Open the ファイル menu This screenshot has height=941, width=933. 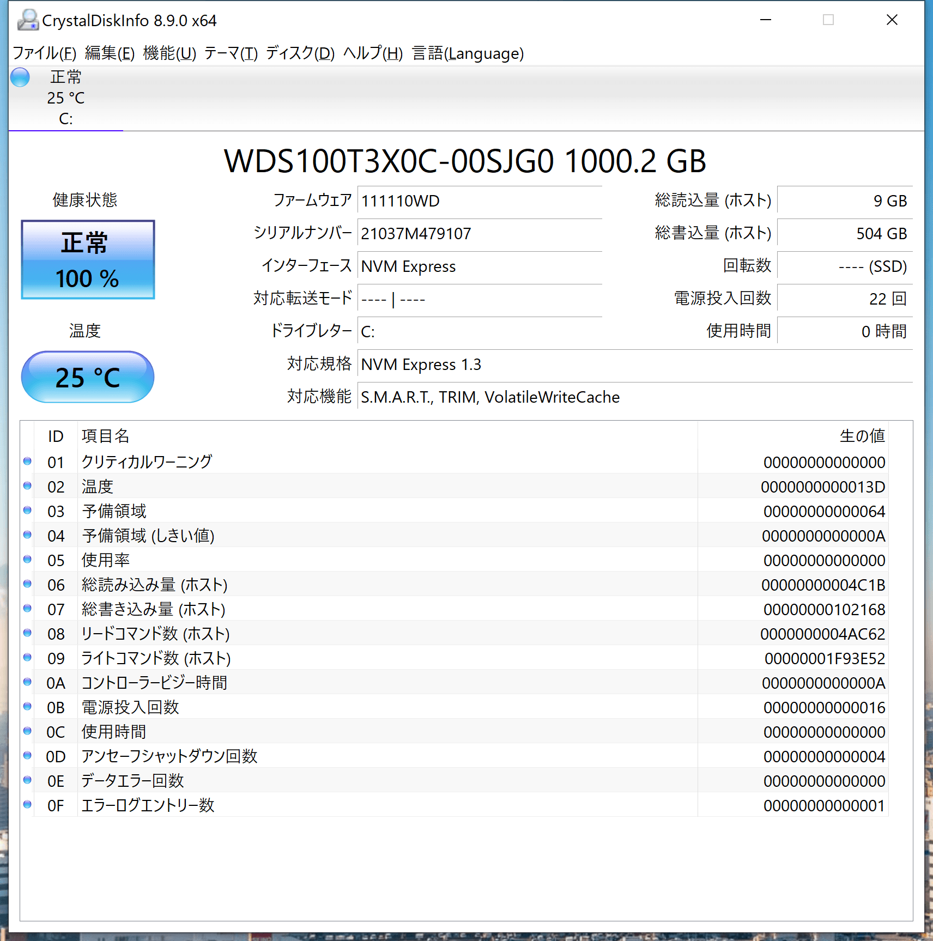click(x=44, y=53)
